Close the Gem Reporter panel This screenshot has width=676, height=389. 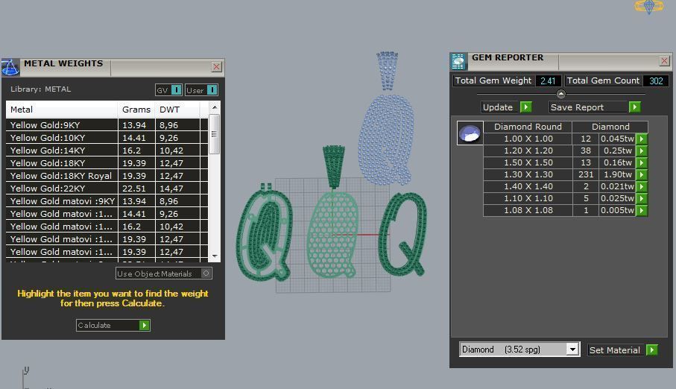(664, 61)
